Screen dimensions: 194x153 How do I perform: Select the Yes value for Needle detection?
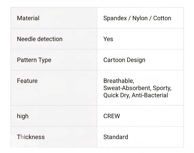(x=108, y=39)
